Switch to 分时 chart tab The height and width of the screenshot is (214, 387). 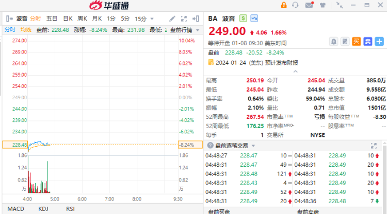point(35,19)
